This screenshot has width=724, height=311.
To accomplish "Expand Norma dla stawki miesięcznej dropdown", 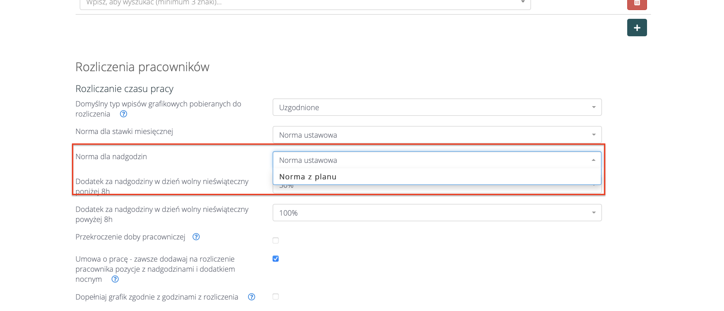I will coord(437,135).
